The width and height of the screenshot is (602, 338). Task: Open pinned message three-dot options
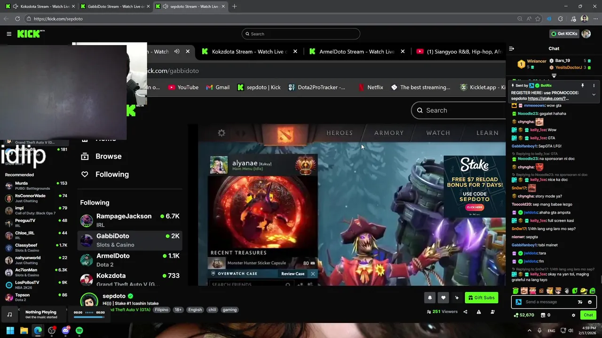(594, 85)
